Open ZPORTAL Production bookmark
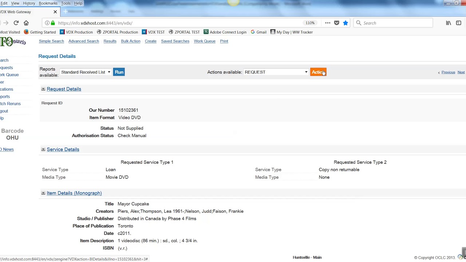 [x=117, y=32]
